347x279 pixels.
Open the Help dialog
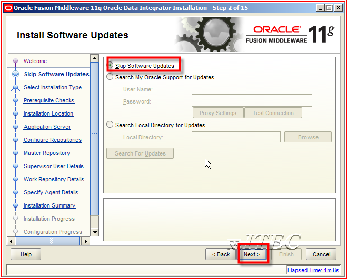(x=26, y=254)
